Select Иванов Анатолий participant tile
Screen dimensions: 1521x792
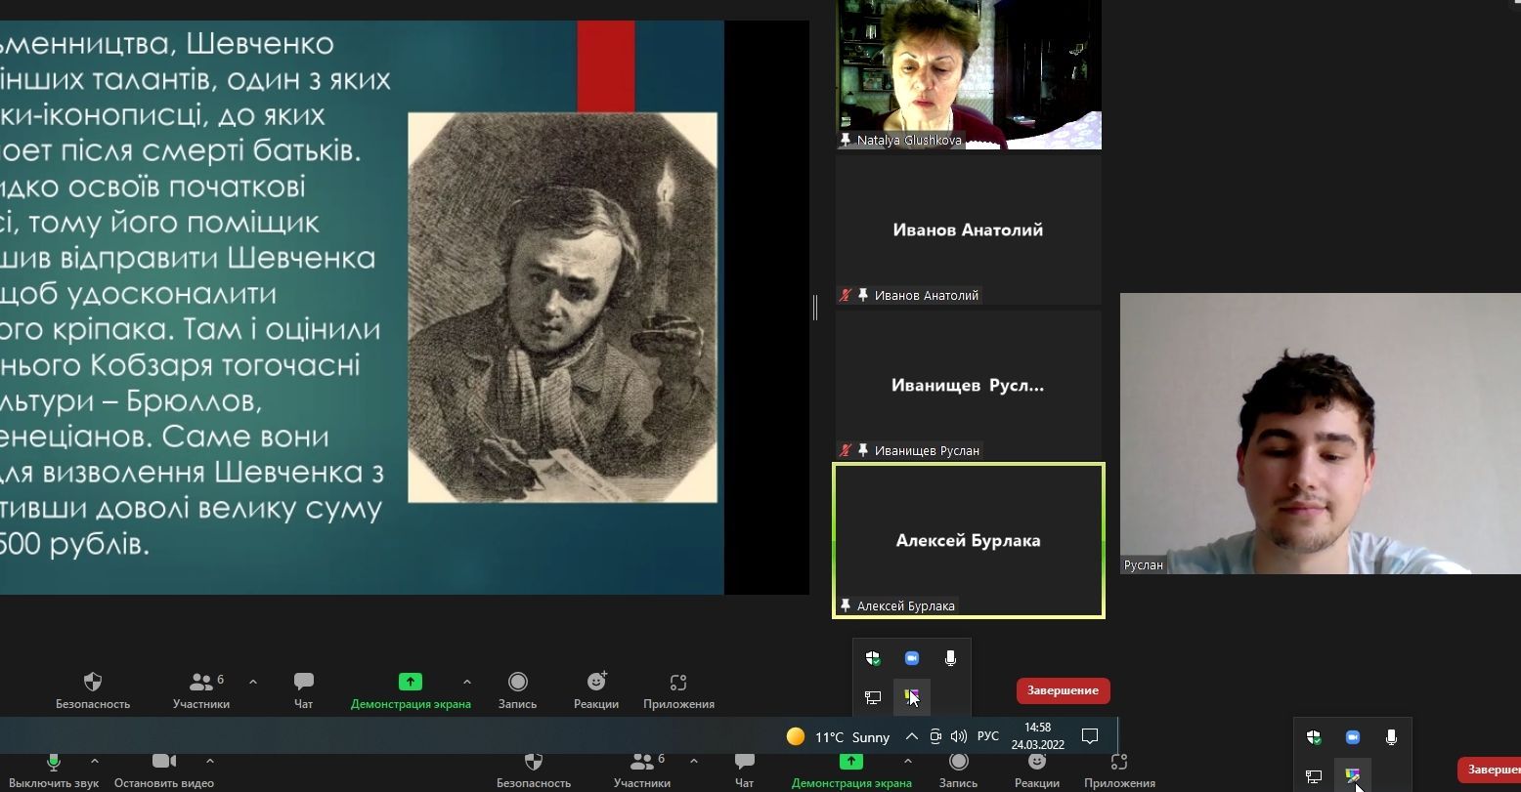(x=969, y=229)
